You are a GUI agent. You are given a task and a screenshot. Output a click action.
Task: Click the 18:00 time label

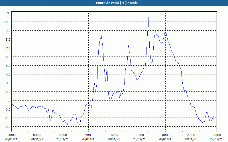click(166, 135)
